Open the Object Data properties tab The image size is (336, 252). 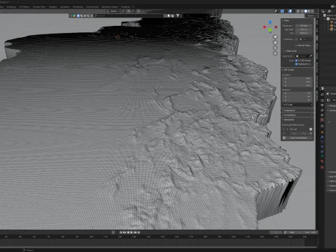(322, 156)
